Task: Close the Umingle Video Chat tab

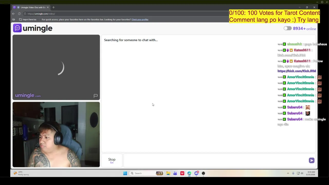Action: pos(48,7)
